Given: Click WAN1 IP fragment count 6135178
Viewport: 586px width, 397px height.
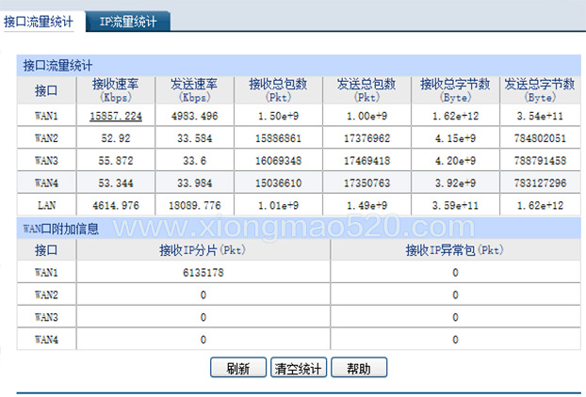Looking at the screenshot, I should tap(203, 273).
